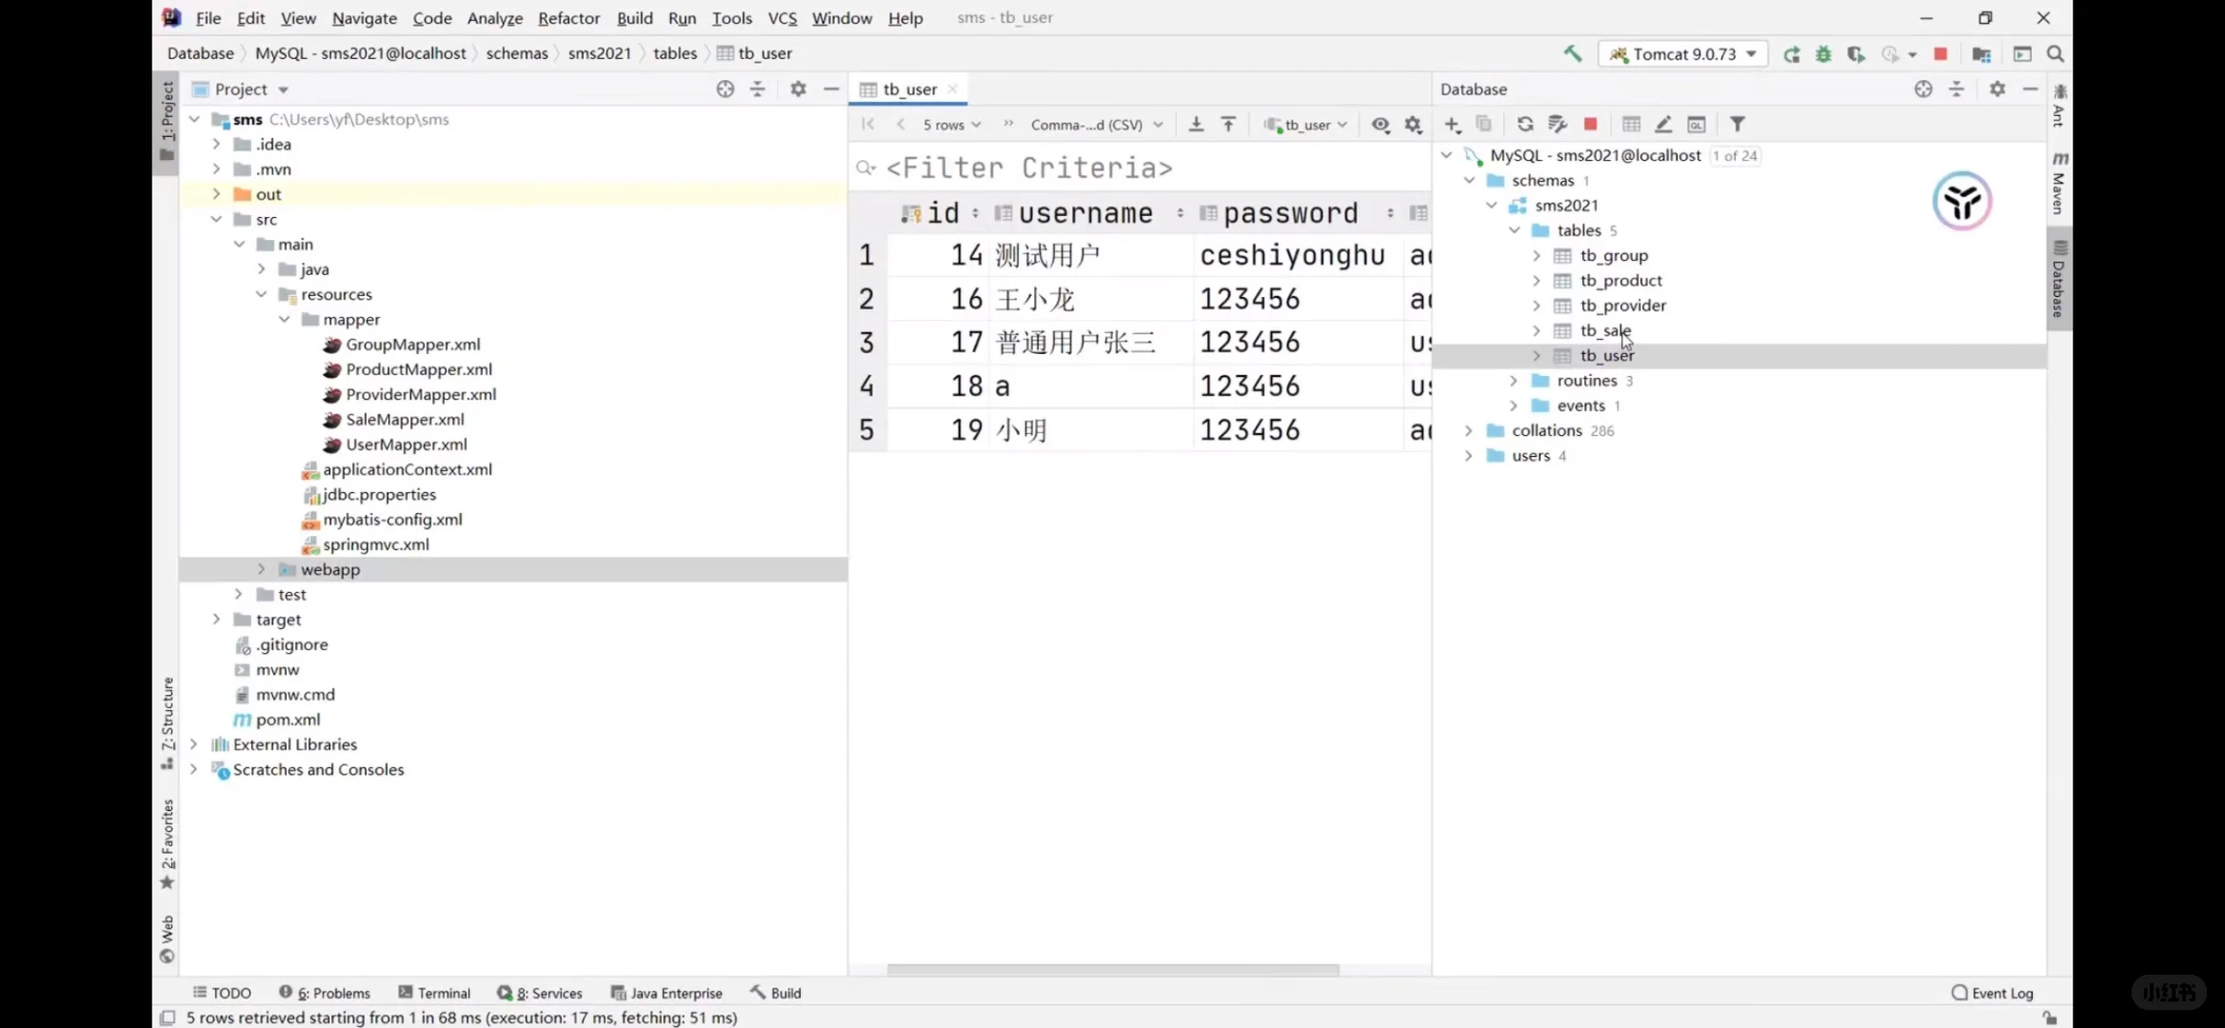Open the Tomcat 9.0.73 run configuration dropdown
The height and width of the screenshot is (1028, 2225).
point(1683,54)
